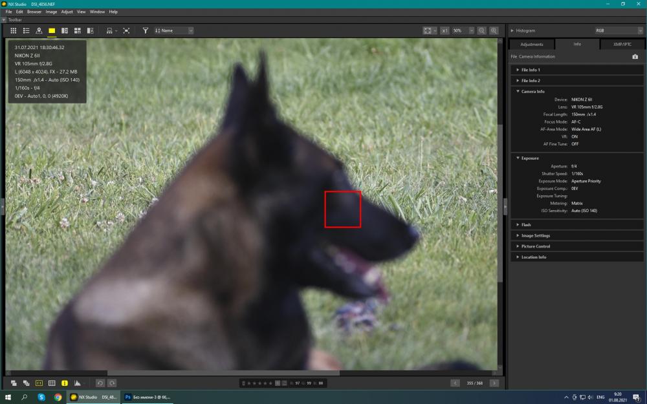Open Photoshop from the taskbar
This screenshot has height=404, width=647.
148,397
